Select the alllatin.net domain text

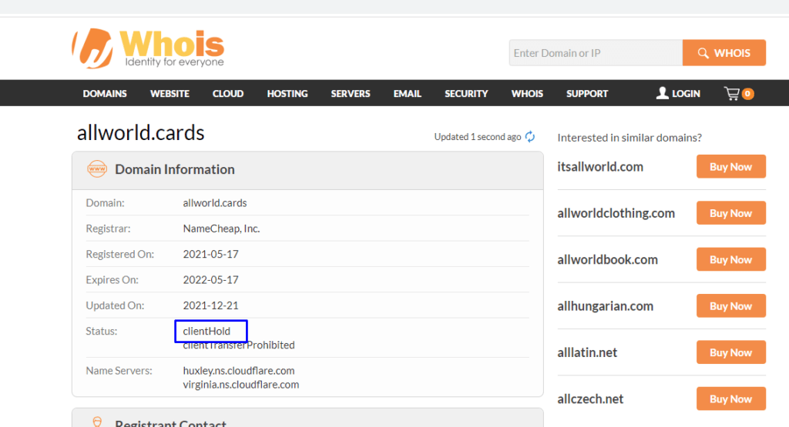coord(587,352)
